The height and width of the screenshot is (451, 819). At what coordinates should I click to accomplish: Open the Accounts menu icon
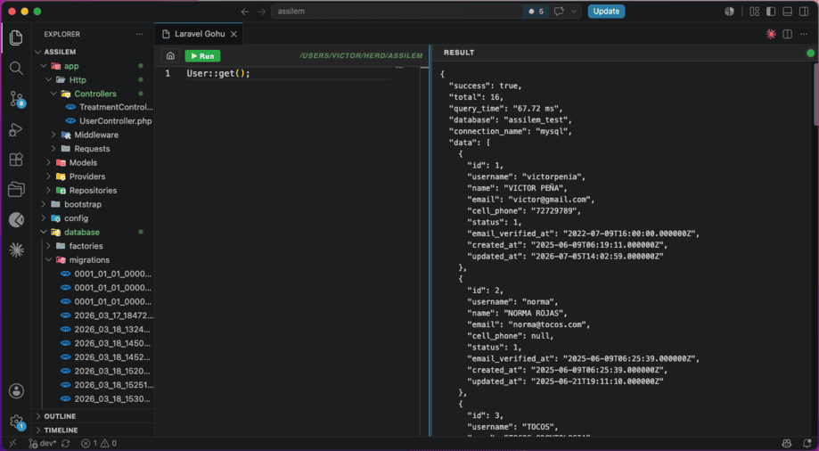[x=16, y=391]
